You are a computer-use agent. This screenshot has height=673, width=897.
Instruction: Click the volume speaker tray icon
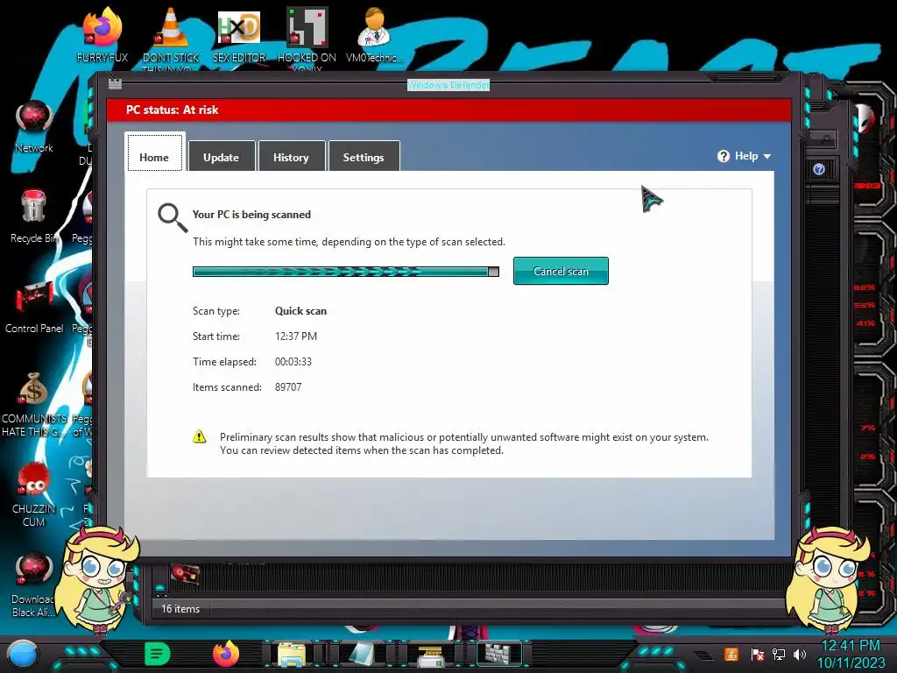click(800, 654)
